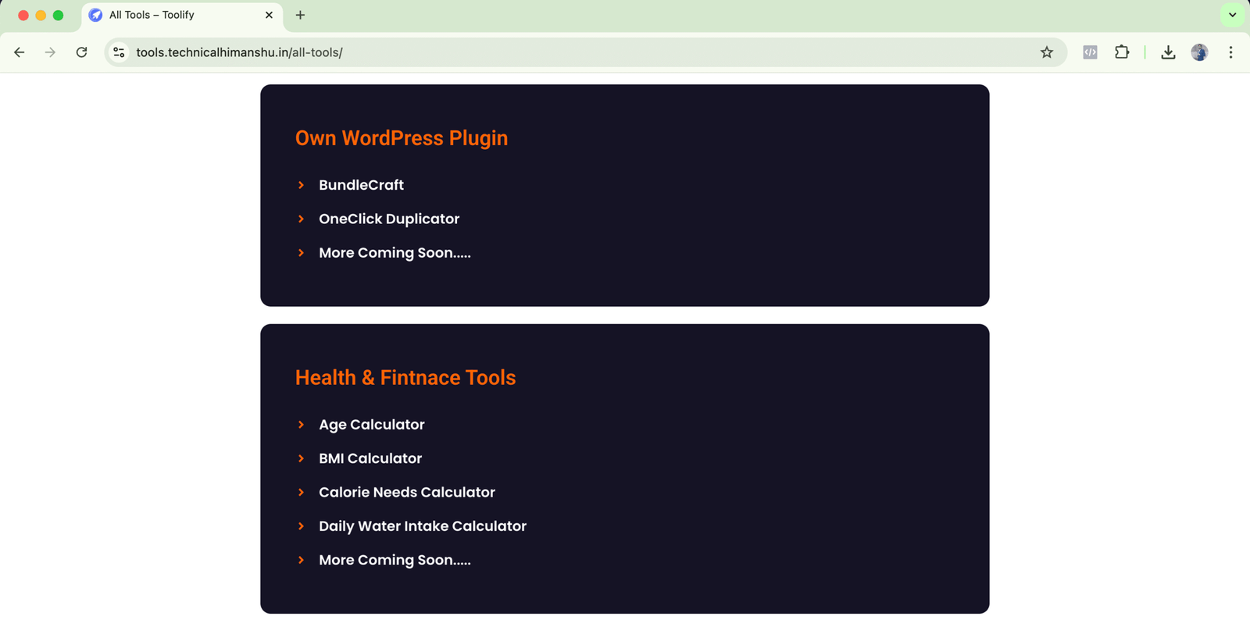Open the Extensions puzzle icon
The height and width of the screenshot is (627, 1250).
[x=1122, y=52]
